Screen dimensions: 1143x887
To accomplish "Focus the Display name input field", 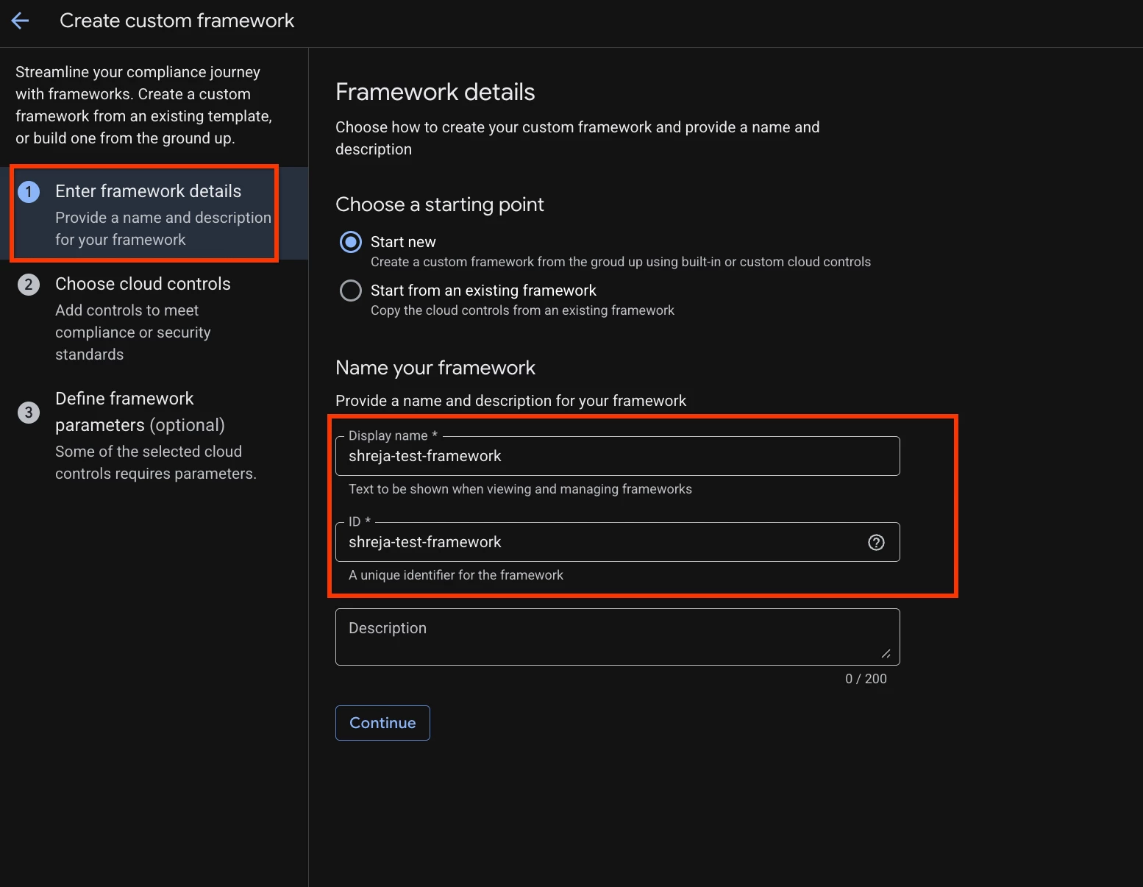I will 617,456.
